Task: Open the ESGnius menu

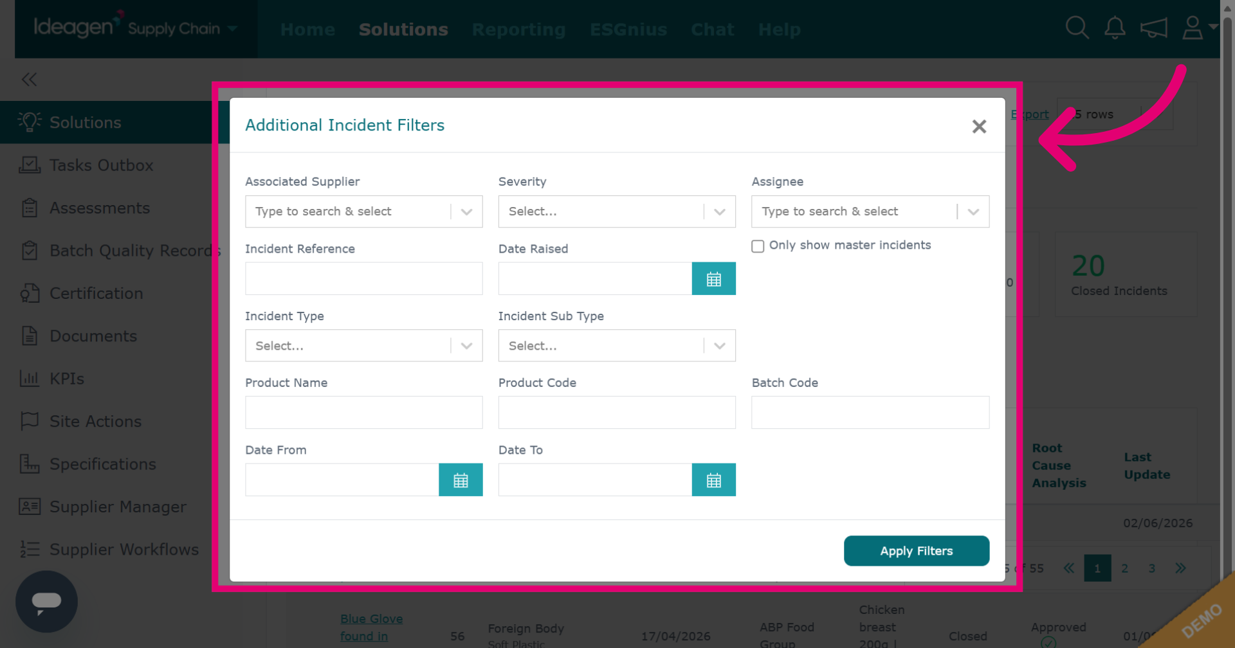Action: [x=628, y=30]
